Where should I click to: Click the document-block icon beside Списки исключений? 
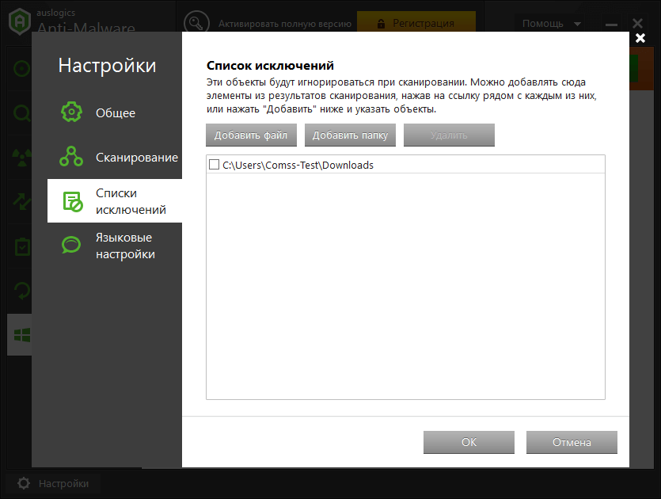click(x=73, y=201)
